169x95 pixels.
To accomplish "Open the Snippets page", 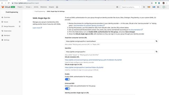I will click(x=51, y=7).
